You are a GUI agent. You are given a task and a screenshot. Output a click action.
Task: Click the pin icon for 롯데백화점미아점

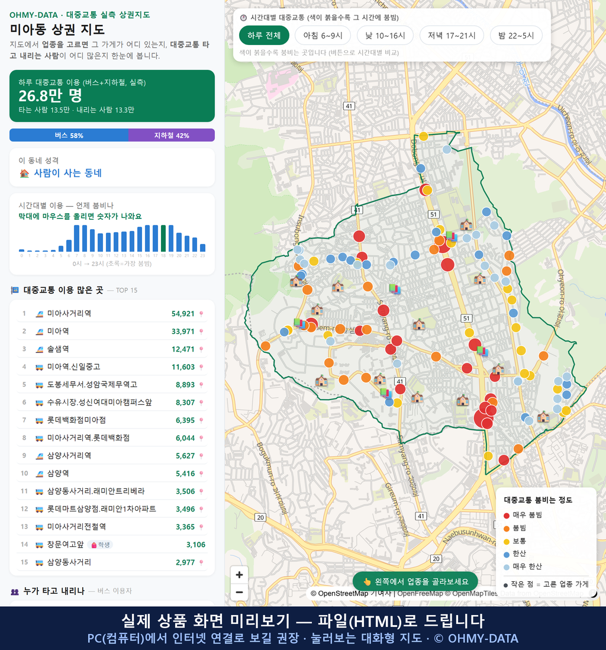(201, 420)
